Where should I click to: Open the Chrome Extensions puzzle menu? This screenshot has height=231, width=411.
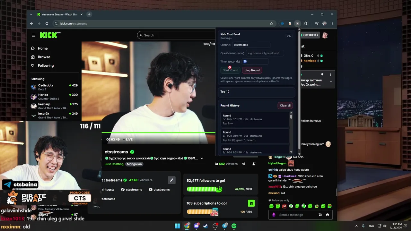point(305,23)
